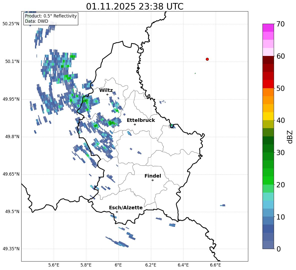Screen dimensions: 296x270
Task: Click the 50.1°N latitude label
Action: pos(12,61)
